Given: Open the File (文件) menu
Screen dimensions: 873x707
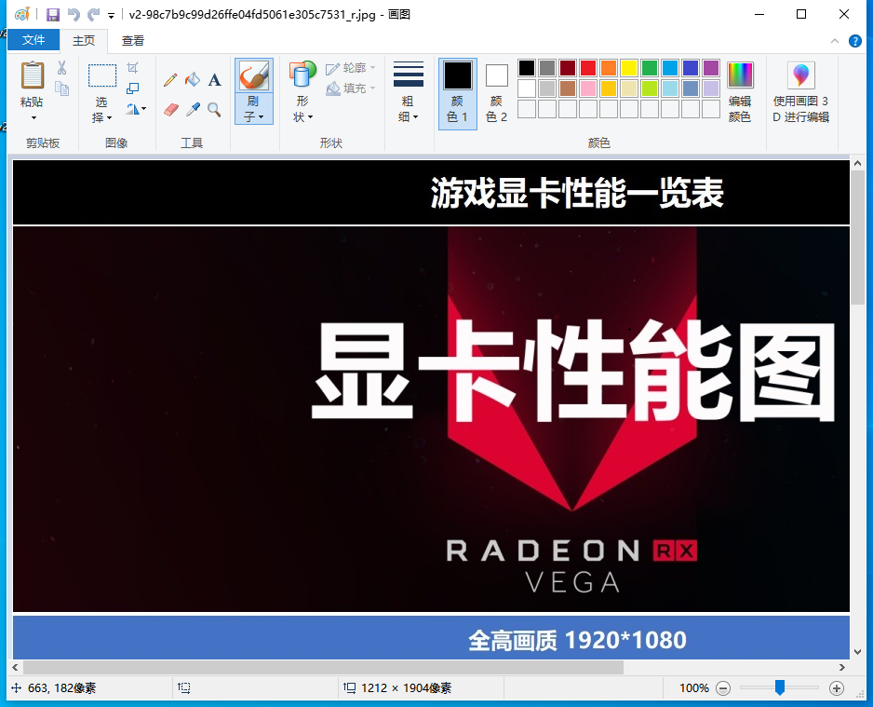Looking at the screenshot, I should 34,40.
